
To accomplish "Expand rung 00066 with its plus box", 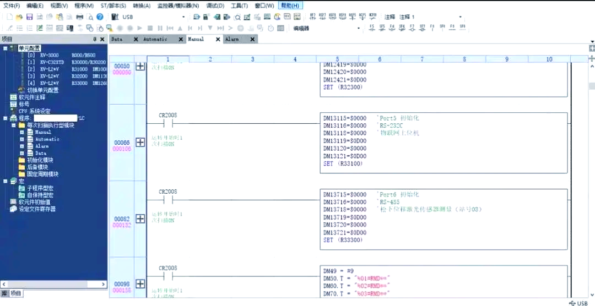I will pos(140,143).
